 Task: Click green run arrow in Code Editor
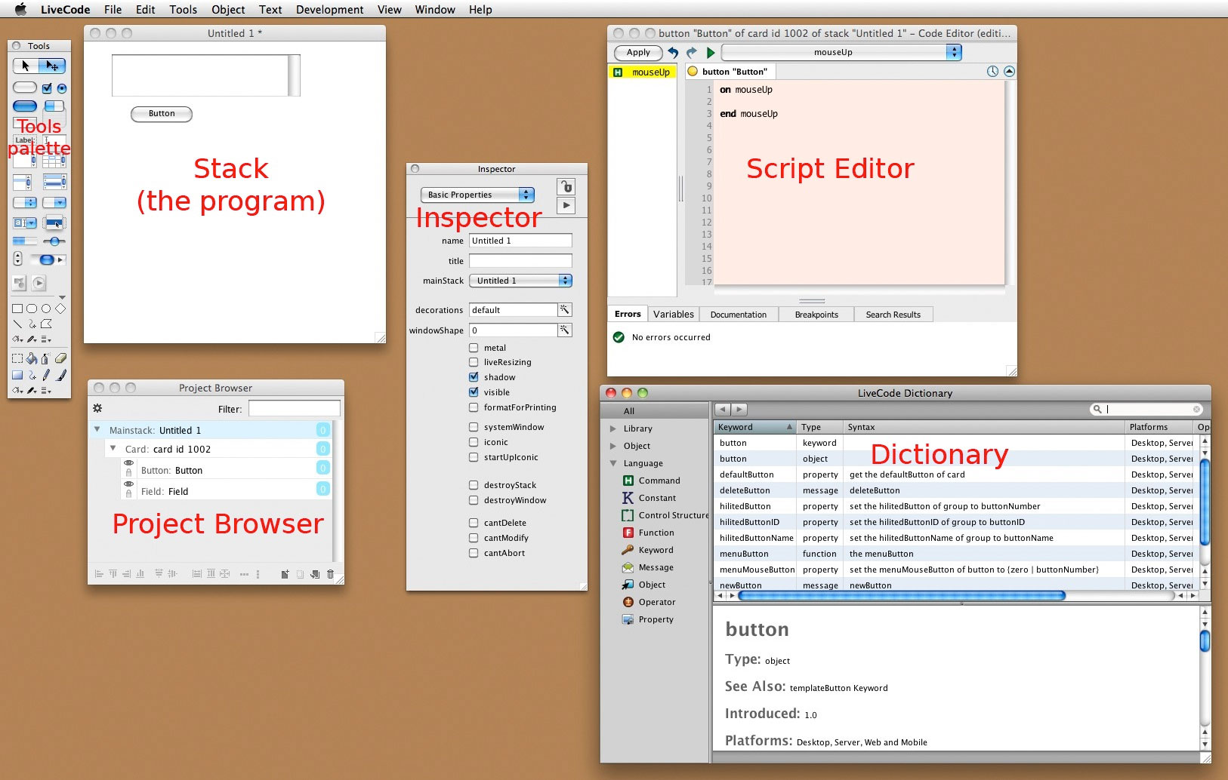point(711,53)
